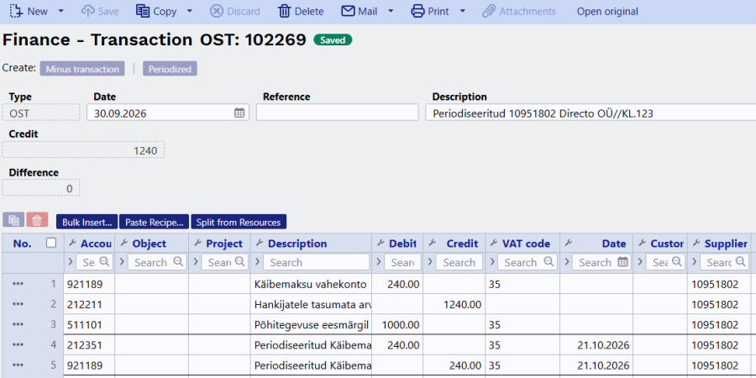Screen dimensions: 756x378
Task: Expand the Print dropdown arrow
Action: point(462,11)
